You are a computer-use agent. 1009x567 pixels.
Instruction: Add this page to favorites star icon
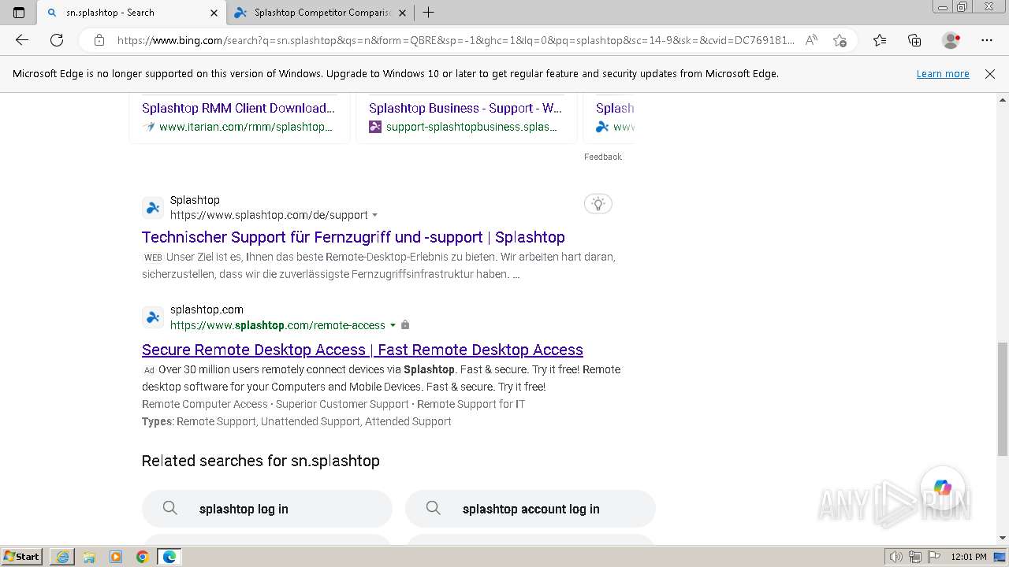(x=840, y=40)
